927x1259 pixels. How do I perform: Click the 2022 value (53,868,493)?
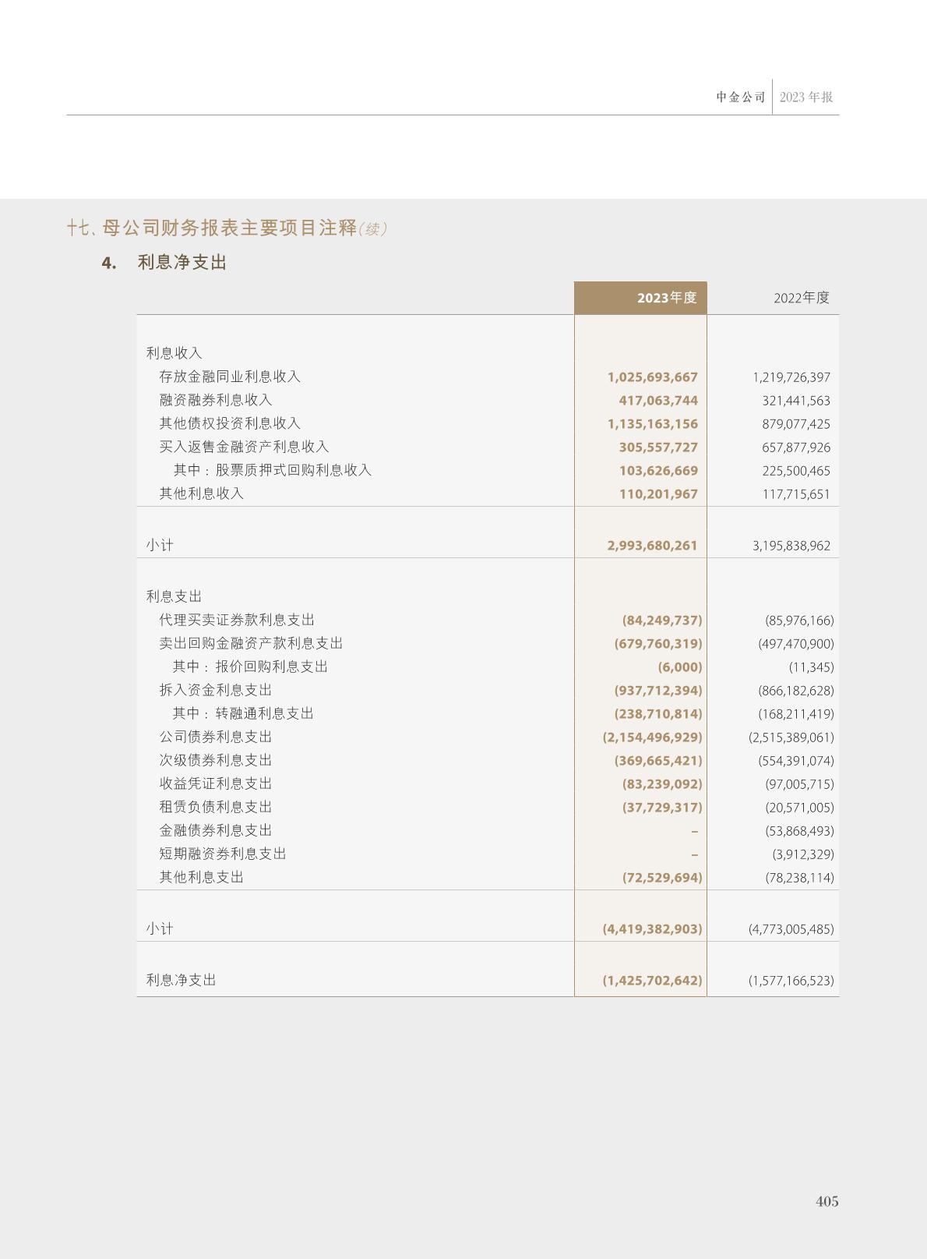(799, 831)
